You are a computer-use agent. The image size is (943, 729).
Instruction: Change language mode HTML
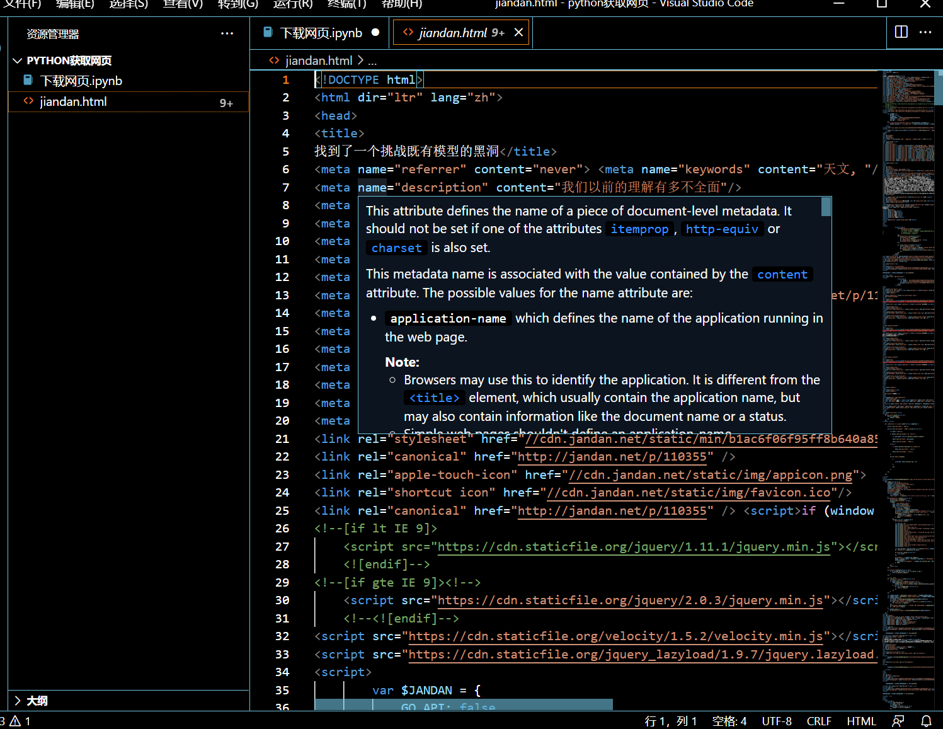[861, 721]
